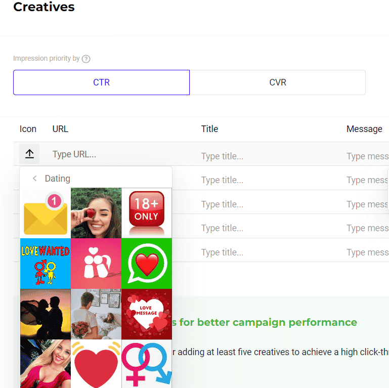
Task: Select the woman holding rose photo
Action: [x=96, y=213]
